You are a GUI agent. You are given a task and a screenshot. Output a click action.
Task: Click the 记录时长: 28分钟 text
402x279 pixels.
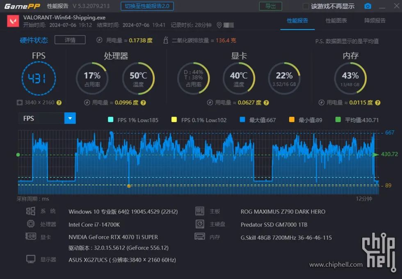(x=191, y=25)
